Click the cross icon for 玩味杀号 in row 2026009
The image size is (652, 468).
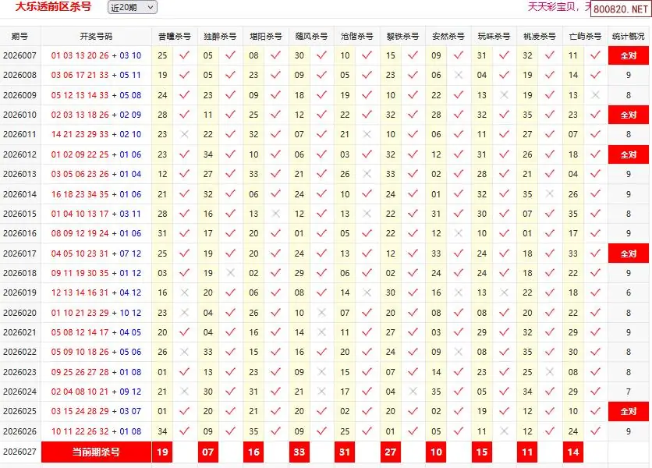click(x=505, y=95)
